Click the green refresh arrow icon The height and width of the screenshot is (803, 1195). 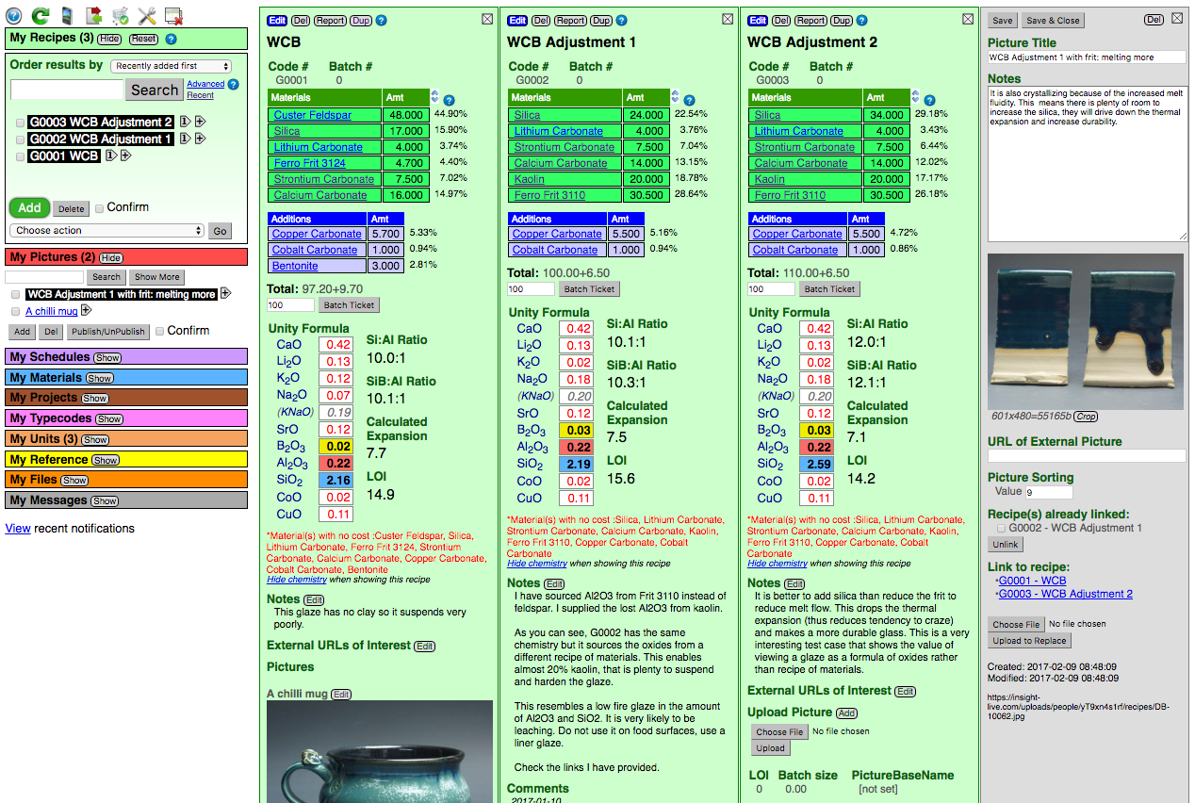(x=41, y=15)
